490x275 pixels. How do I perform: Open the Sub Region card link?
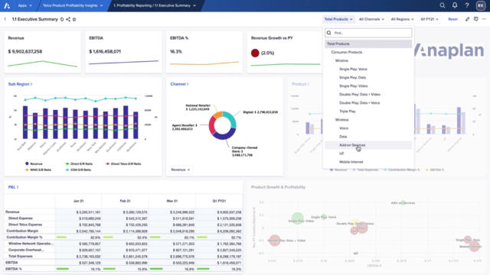pyautogui.click(x=20, y=84)
